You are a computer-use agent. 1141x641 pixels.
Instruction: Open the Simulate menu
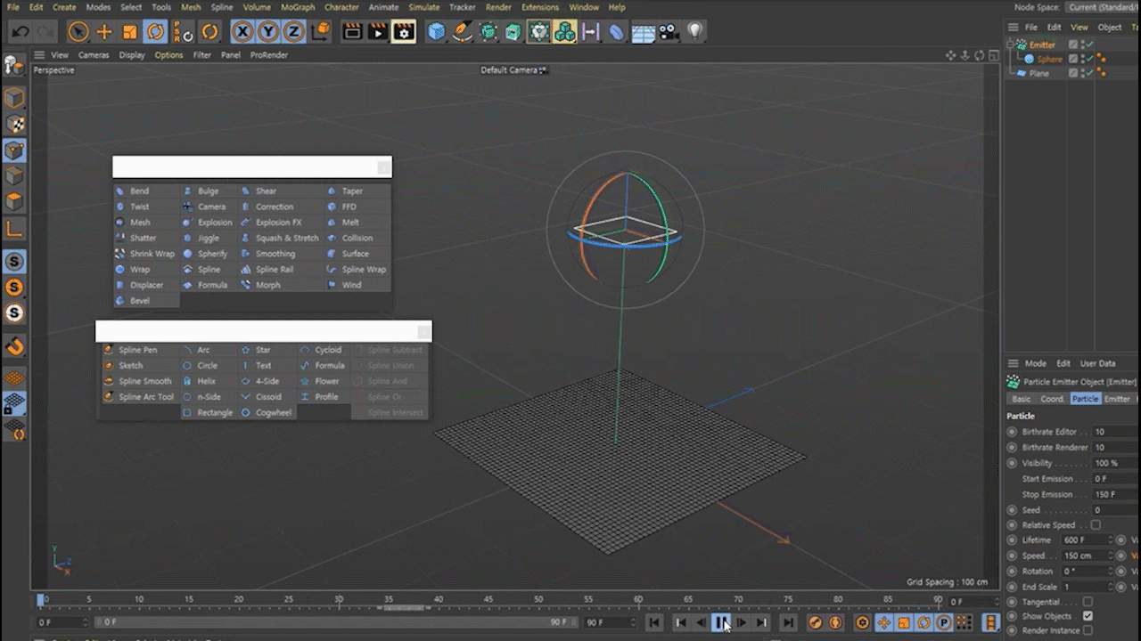coord(423,7)
